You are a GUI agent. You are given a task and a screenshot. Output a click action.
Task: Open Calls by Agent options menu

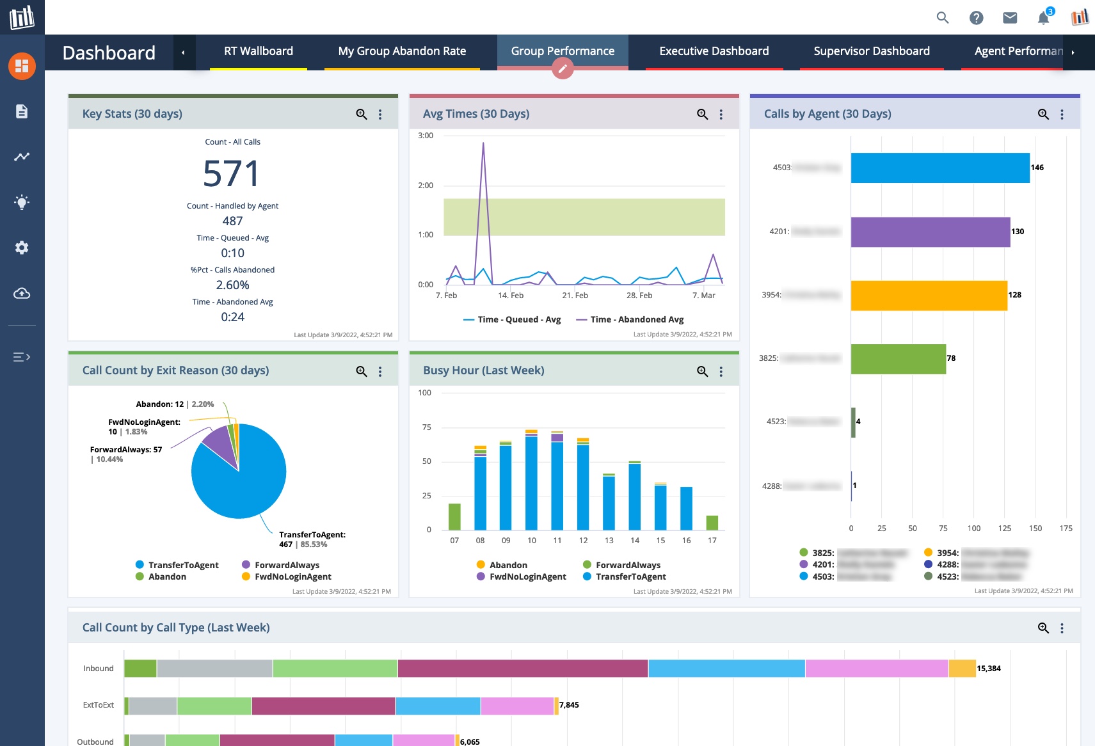click(1062, 114)
